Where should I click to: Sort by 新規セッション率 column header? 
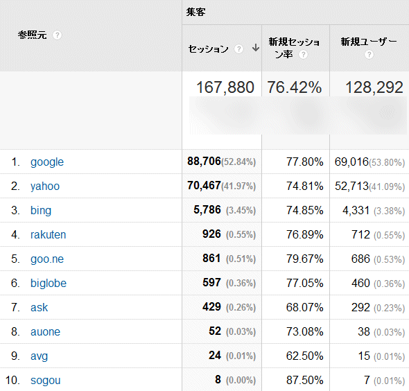[x=294, y=48]
